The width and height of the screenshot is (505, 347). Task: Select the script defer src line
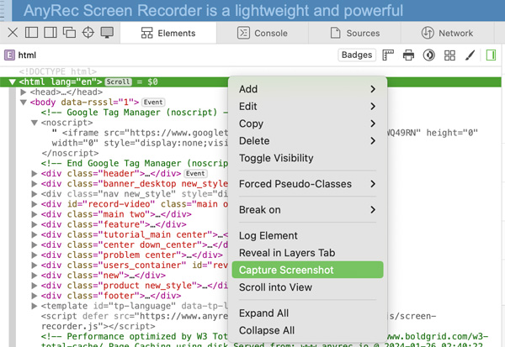tap(135, 316)
